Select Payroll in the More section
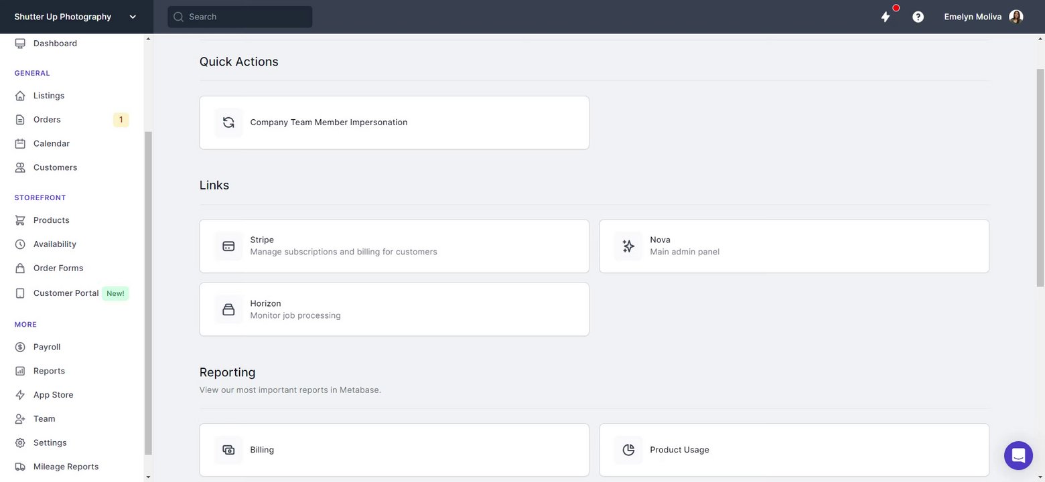This screenshot has height=482, width=1045. (x=47, y=347)
